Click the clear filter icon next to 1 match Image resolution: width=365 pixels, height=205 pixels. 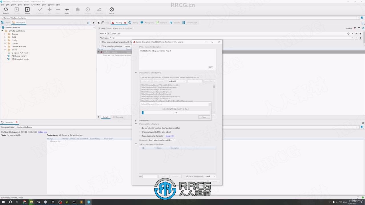355,28
